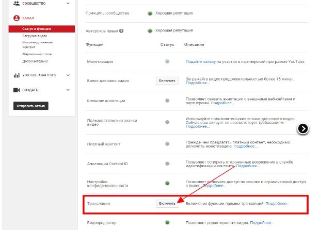Click the YouTube Analytics sidebar label
Viewport: 319px width, 230px height.
coord(39,75)
